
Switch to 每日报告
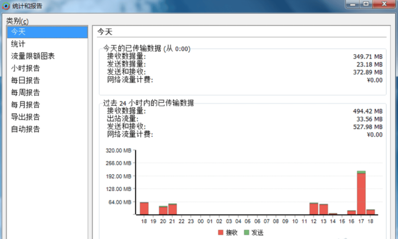pyautogui.click(x=47, y=81)
